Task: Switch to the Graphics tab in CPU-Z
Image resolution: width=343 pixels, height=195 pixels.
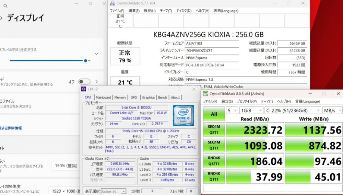Action: 148,97
